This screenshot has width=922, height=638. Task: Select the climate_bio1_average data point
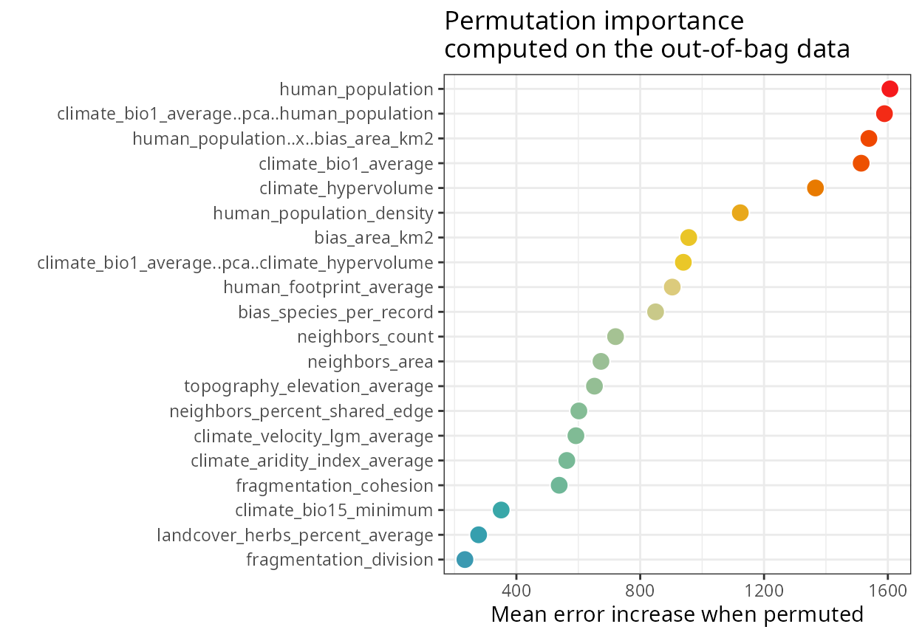click(861, 163)
